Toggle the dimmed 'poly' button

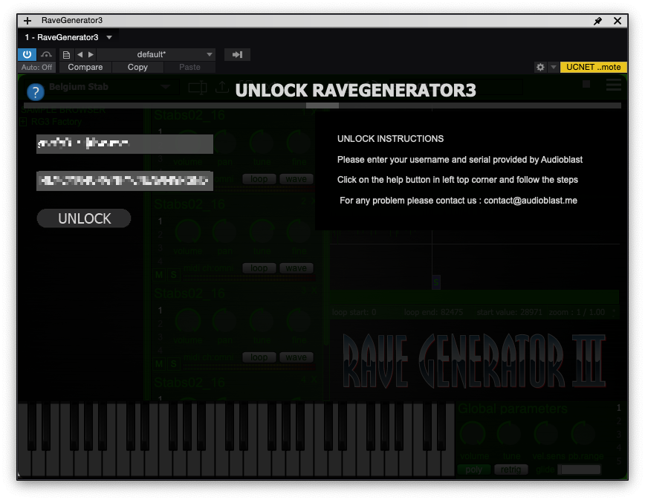pyautogui.click(x=474, y=470)
